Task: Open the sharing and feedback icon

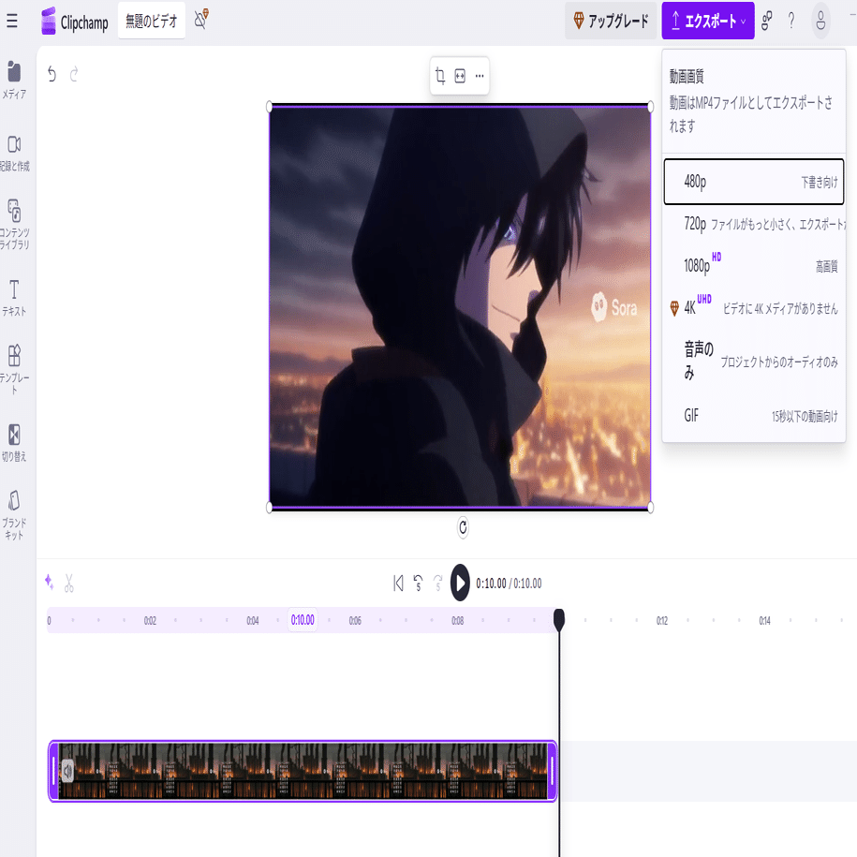Action: [x=767, y=21]
